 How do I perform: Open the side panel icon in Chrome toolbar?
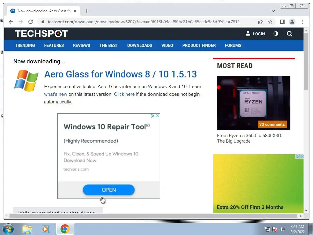(282, 22)
